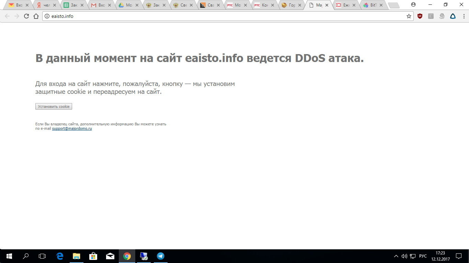Screen dimensions: 469x263
Task: Open network status in tray
Action: (413, 256)
